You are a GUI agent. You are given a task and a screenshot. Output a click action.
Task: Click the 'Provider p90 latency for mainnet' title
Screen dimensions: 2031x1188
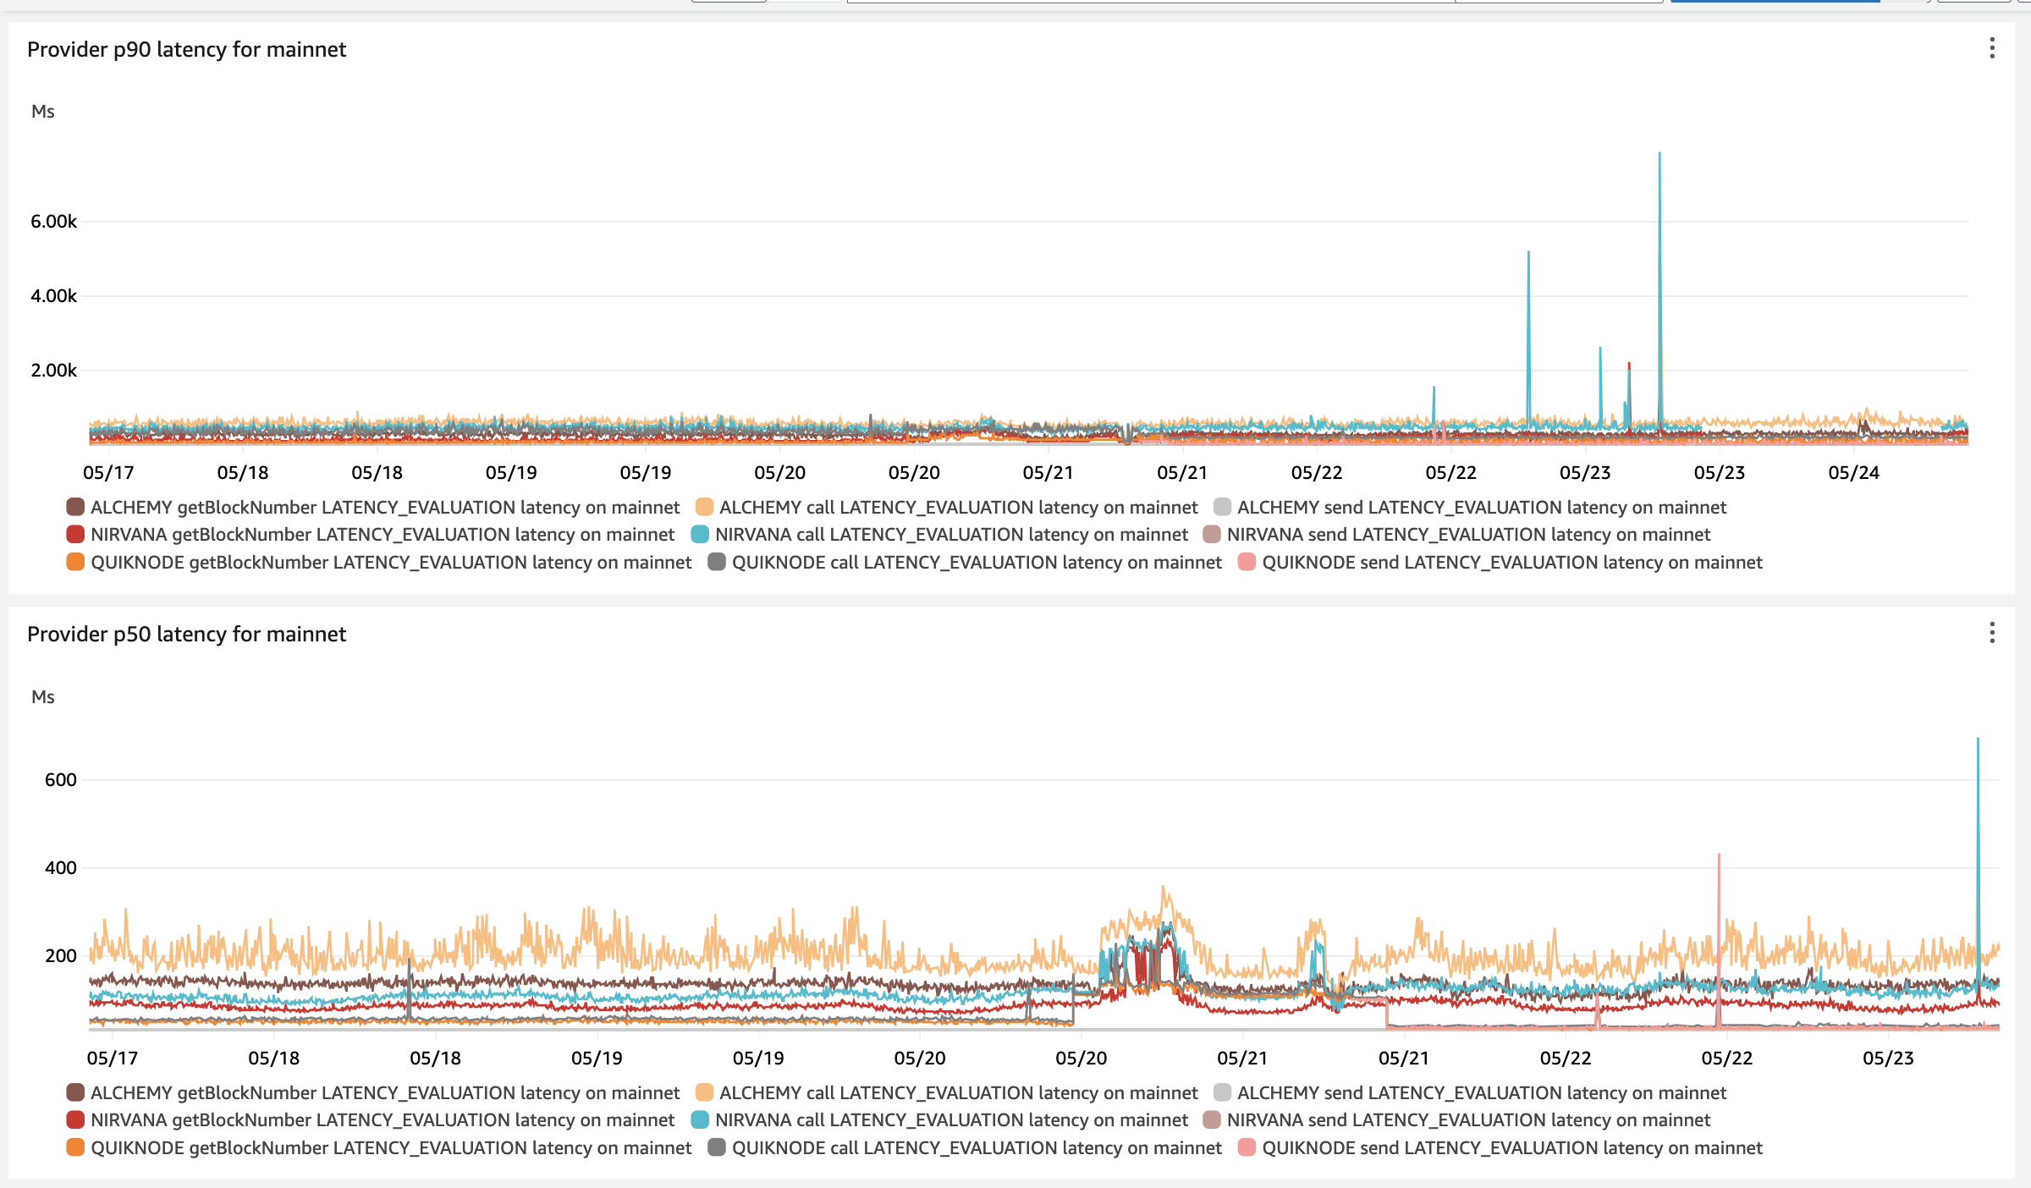point(186,49)
